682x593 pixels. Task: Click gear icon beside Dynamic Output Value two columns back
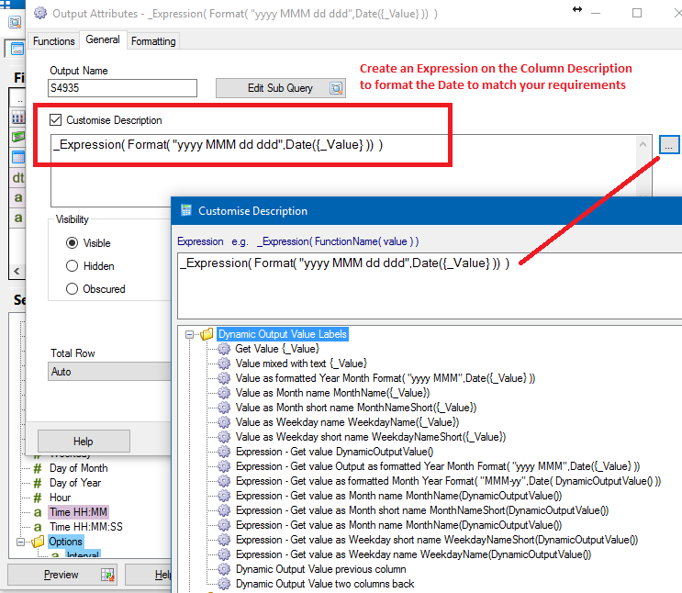224,584
